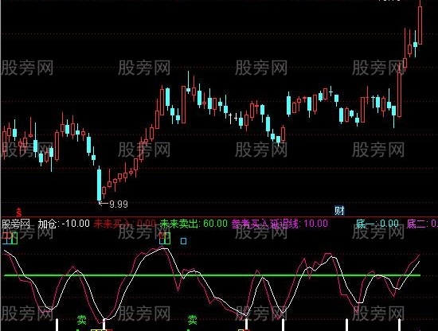Select the green horizontal reference line
The image size is (438, 331).
click(x=213, y=275)
